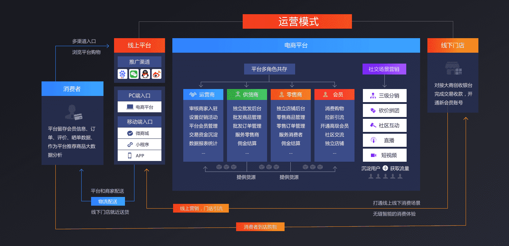The width and height of the screenshot is (509, 246).
Task: Click the text 数据报表统计
Action: pos(203,144)
